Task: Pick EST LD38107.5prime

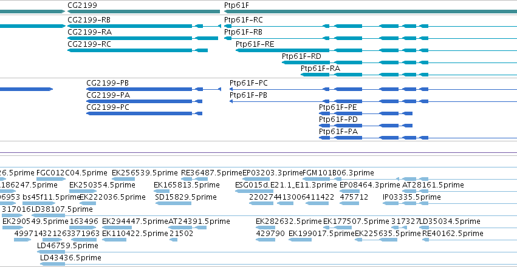Action: point(275,215)
